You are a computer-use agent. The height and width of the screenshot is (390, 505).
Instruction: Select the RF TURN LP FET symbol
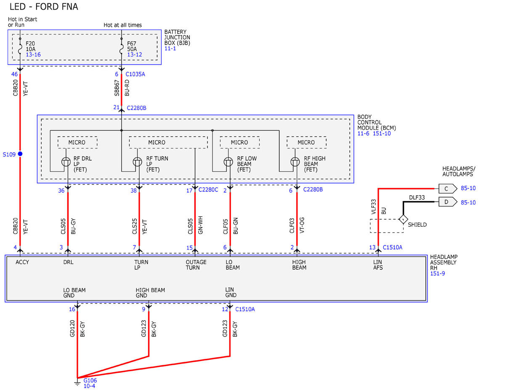[x=137, y=162]
